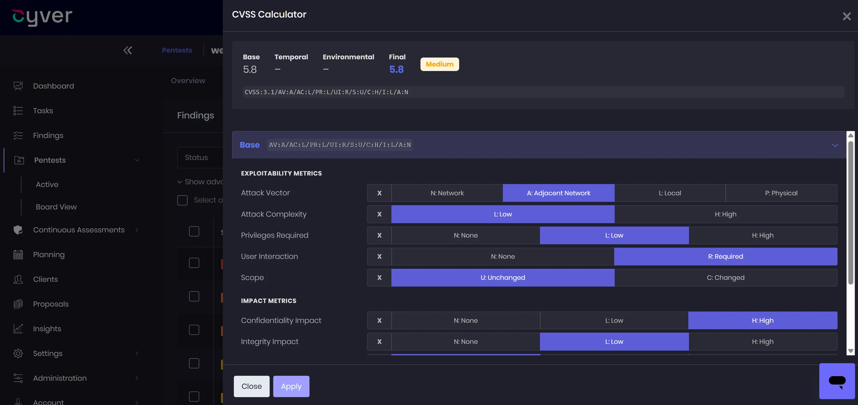
Task: Click the Close button
Action: tap(252, 387)
